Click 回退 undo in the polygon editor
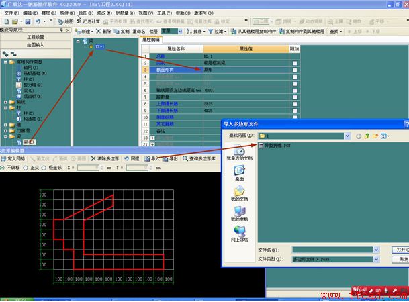Viewport: 409px width, 302px height. pos(132,158)
